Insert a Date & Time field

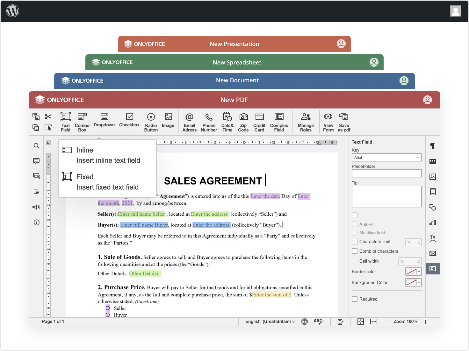[227, 122]
